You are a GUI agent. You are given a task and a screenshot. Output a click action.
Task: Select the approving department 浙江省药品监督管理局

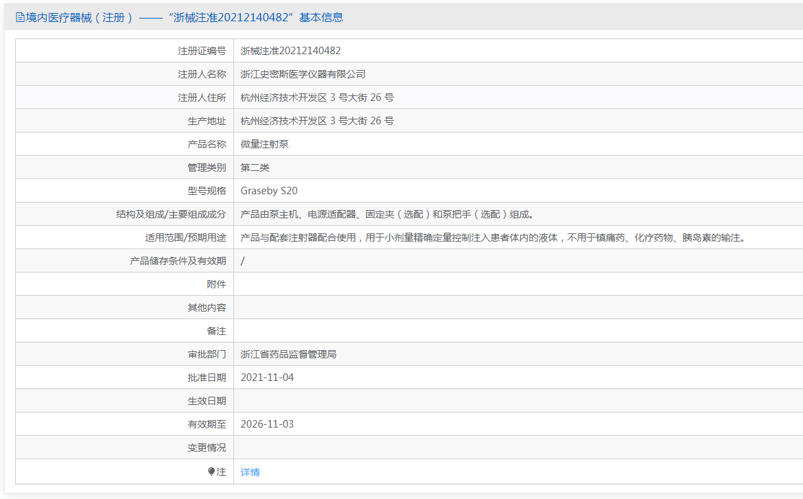[288, 354]
